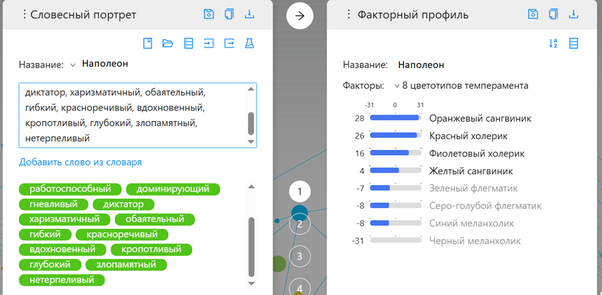602x295 pixels.
Task: Sort factors with the A-Z sort icon
Action: [x=553, y=43]
